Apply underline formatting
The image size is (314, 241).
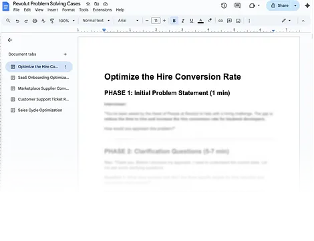[x=192, y=21]
